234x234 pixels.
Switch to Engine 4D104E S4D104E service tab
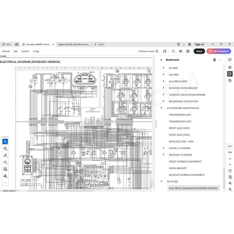74,44
